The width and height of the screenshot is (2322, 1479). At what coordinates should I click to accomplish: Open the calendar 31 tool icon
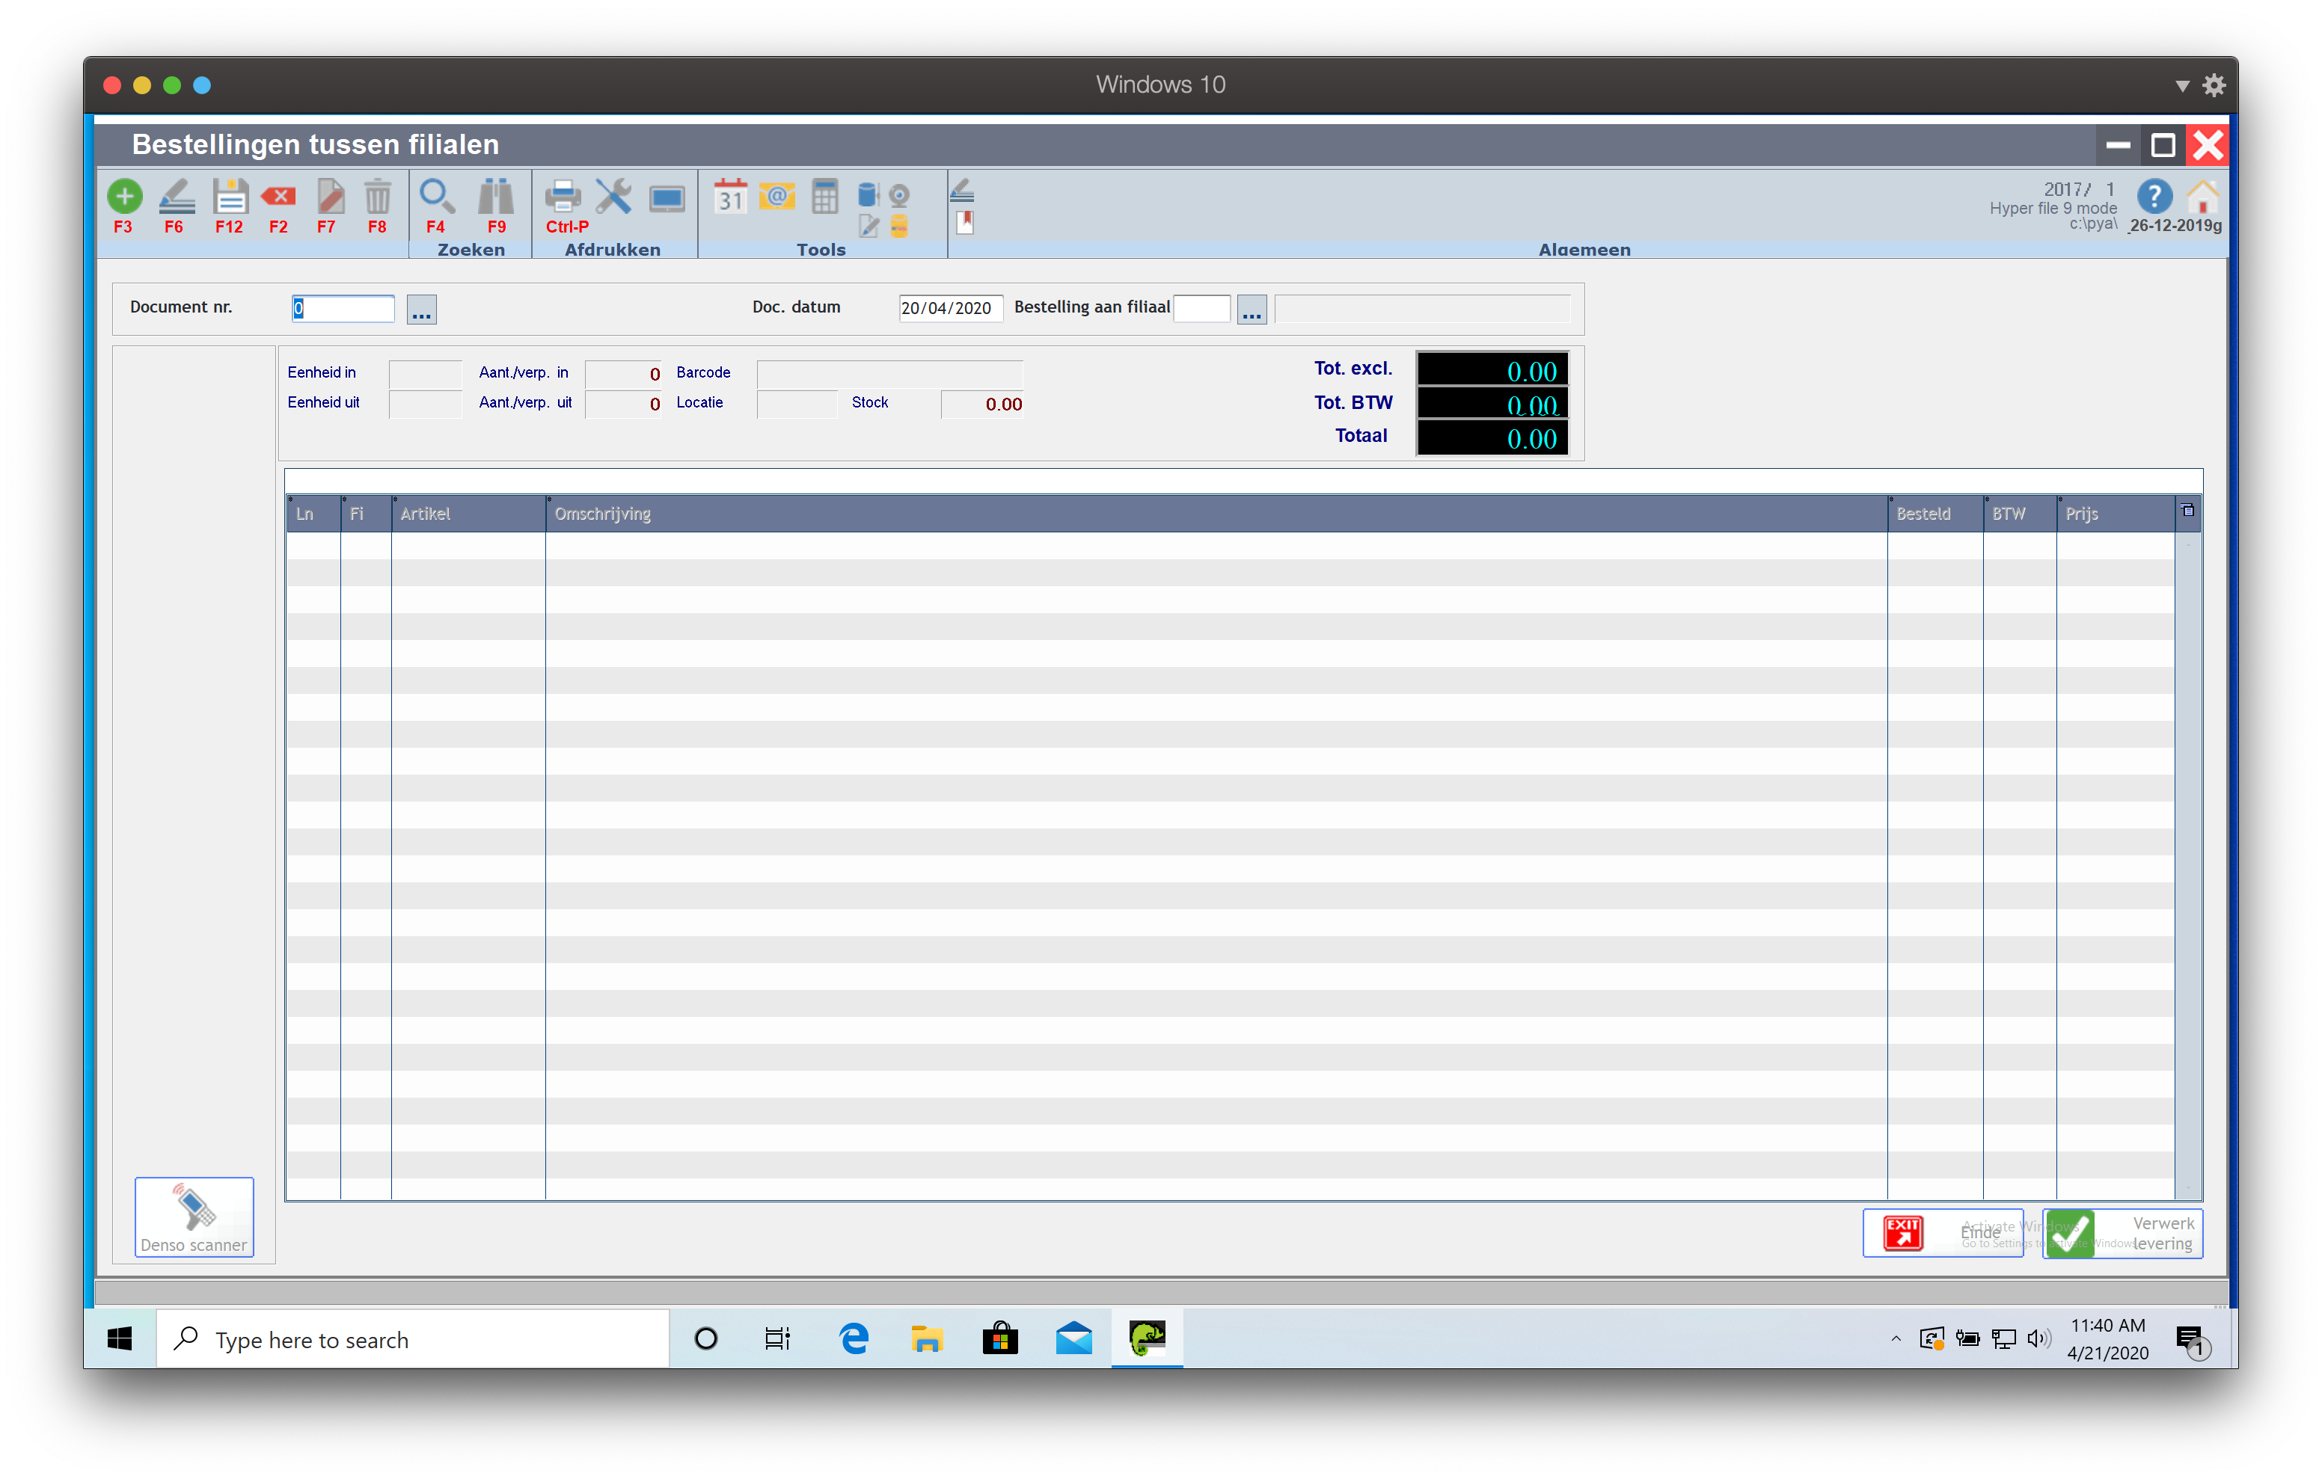tap(730, 197)
